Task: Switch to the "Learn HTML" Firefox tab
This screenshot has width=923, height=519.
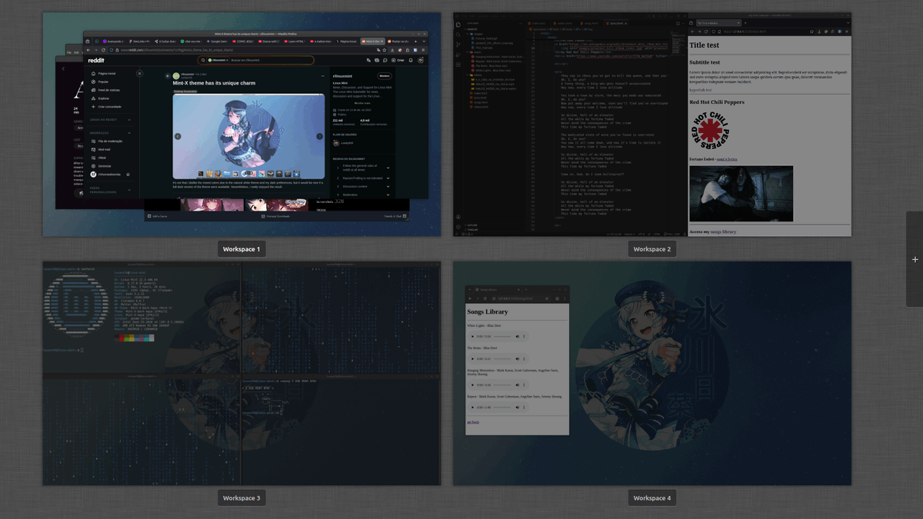Action: point(295,42)
